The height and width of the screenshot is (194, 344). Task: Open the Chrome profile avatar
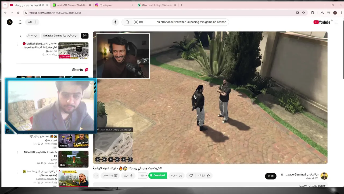tap(335, 13)
